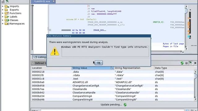
Task: Click the Symbol Tree gray toolbar icon
Action: [x=3, y=1]
